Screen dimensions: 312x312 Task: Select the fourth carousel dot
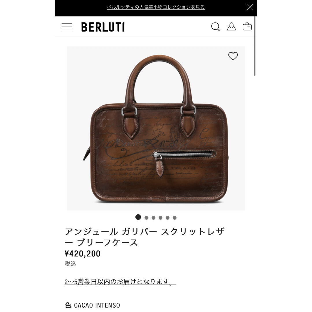click(x=161, y=218)
